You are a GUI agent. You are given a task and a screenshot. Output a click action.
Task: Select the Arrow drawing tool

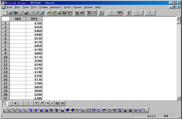coord(42,103)
